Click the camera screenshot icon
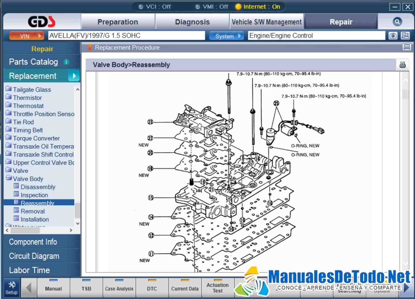Screen dimensions: 415x299 [393, 36]
